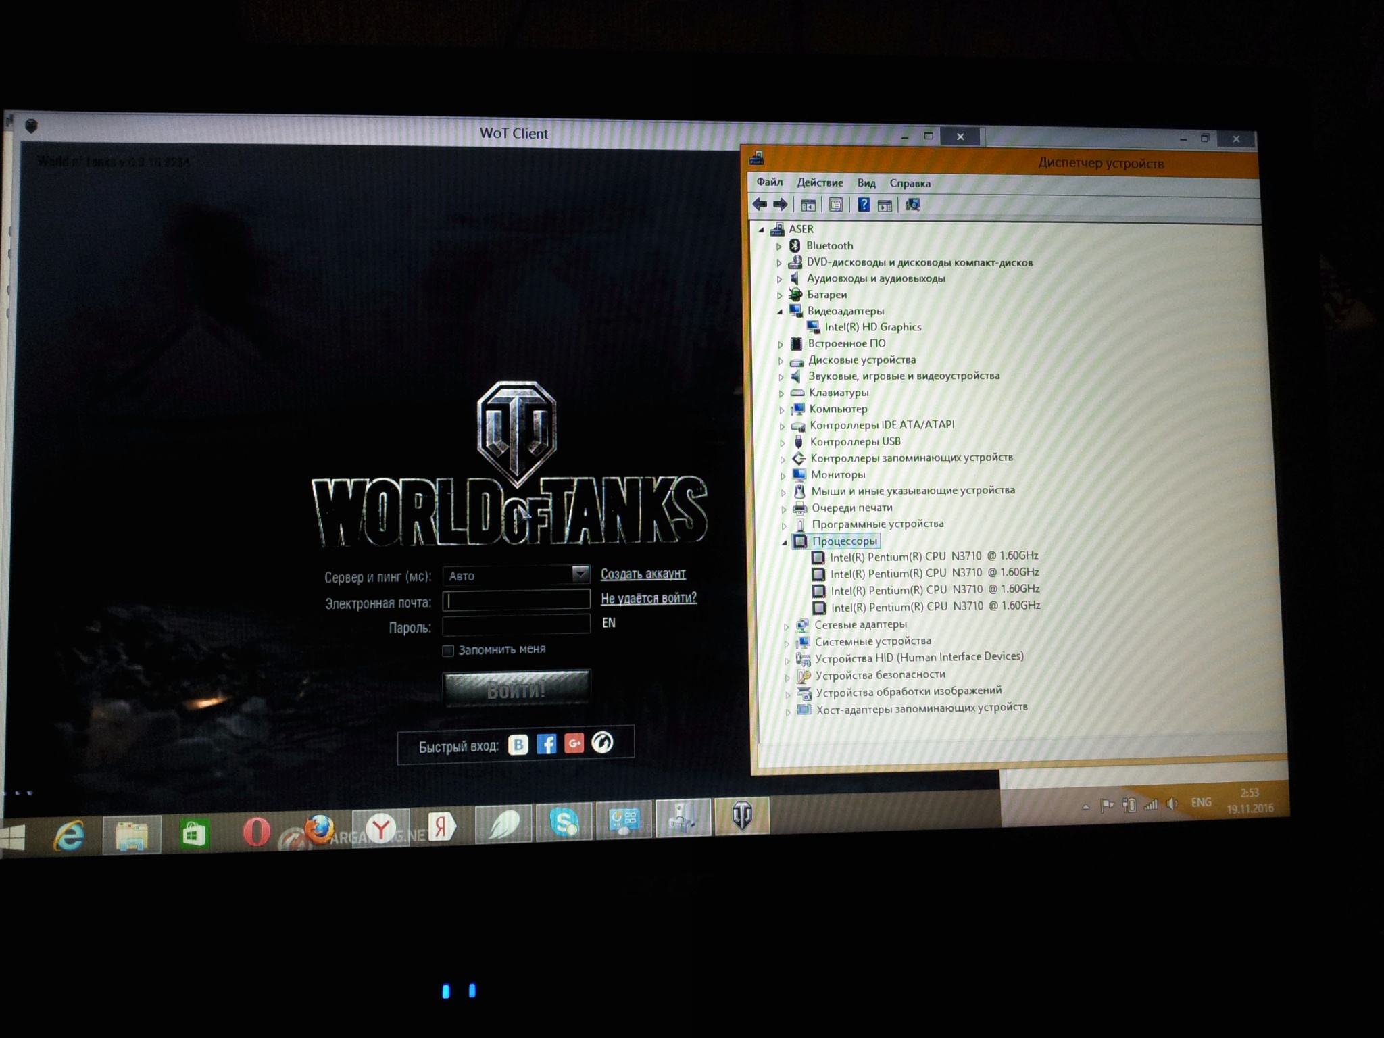
Task: Expand the 'Мониторы' node
Action: 783,476
